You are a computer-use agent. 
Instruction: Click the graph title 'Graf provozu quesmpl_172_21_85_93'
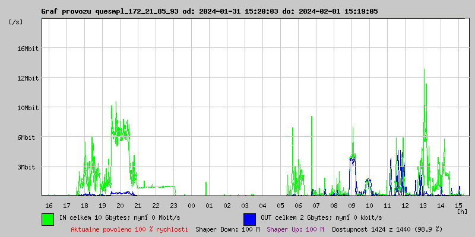click(110, 11)
